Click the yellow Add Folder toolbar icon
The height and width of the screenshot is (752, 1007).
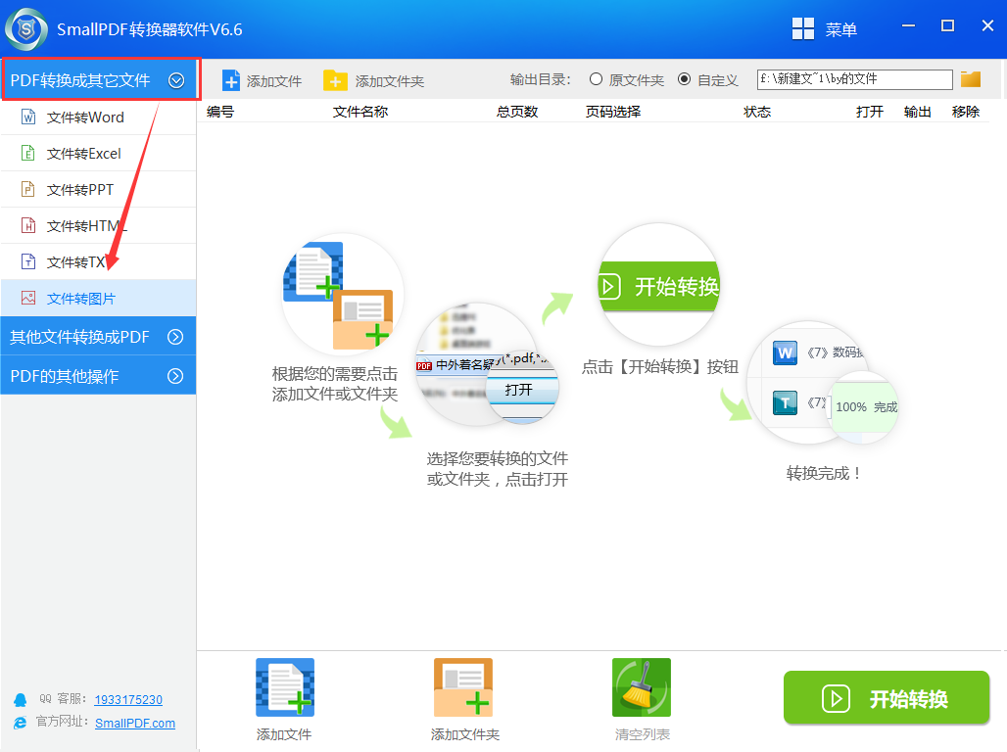[335, 80]
